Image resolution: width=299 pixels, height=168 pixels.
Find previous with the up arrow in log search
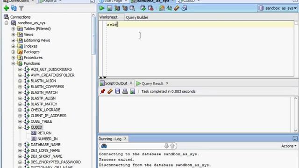pos(172,146)
